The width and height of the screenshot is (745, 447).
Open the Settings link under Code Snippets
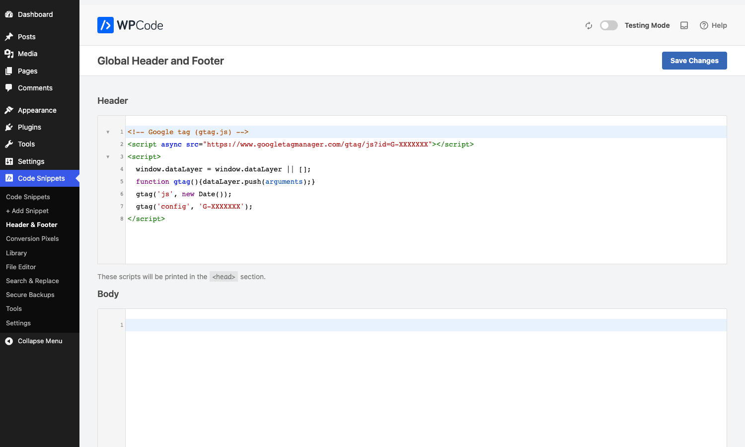coord(18,323)
